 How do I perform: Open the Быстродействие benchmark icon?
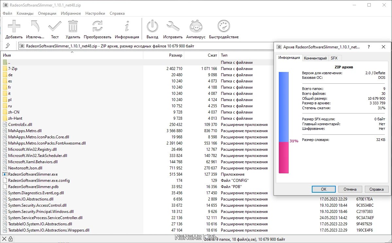224,26
